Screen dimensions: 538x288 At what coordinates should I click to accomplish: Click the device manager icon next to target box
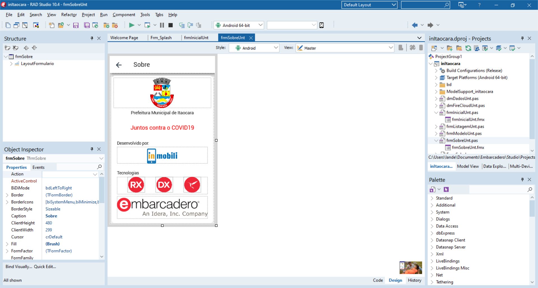(x=322, y=25)
